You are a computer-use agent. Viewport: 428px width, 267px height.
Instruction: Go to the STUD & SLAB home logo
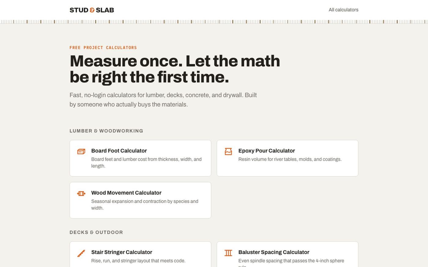click(x=92, y=10)
